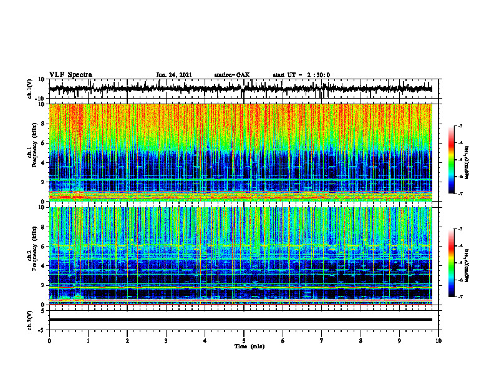The height and width of the screenshot is (382, 494).
Task: Click the ch.1 spectrogram color bar
Action: coord(452,160)
